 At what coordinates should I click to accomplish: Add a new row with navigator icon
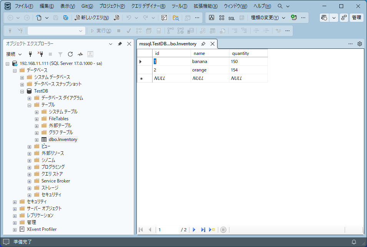point(212,230)
